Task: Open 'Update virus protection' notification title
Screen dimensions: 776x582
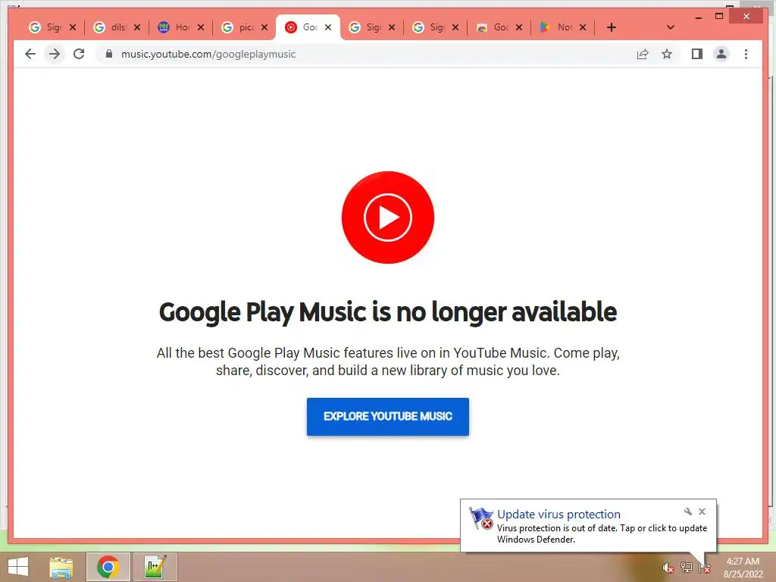Action: tap(559, 515)
